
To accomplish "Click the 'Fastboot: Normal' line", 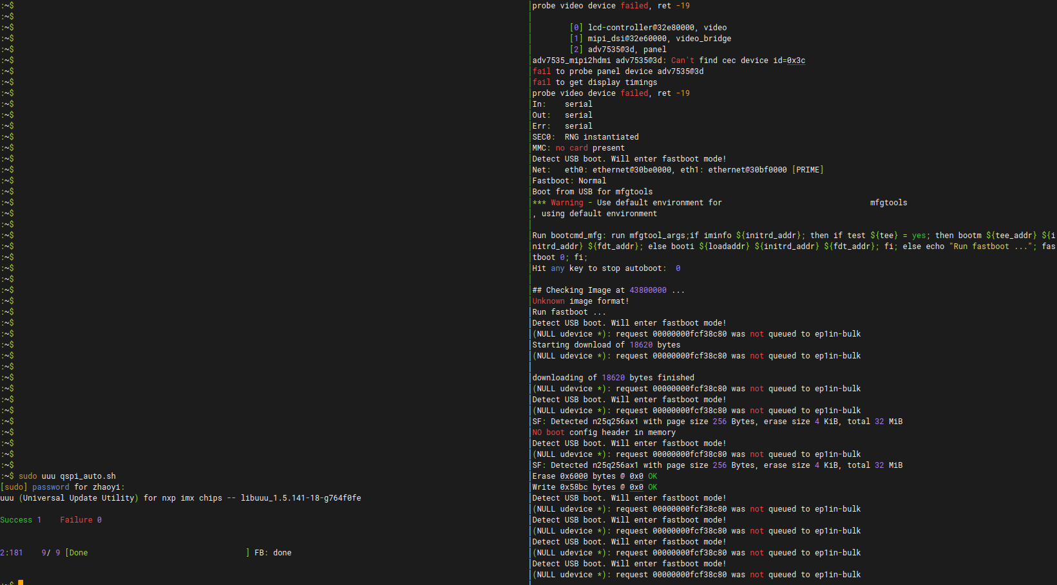I will pyautogui.click(x=569, y=181).
